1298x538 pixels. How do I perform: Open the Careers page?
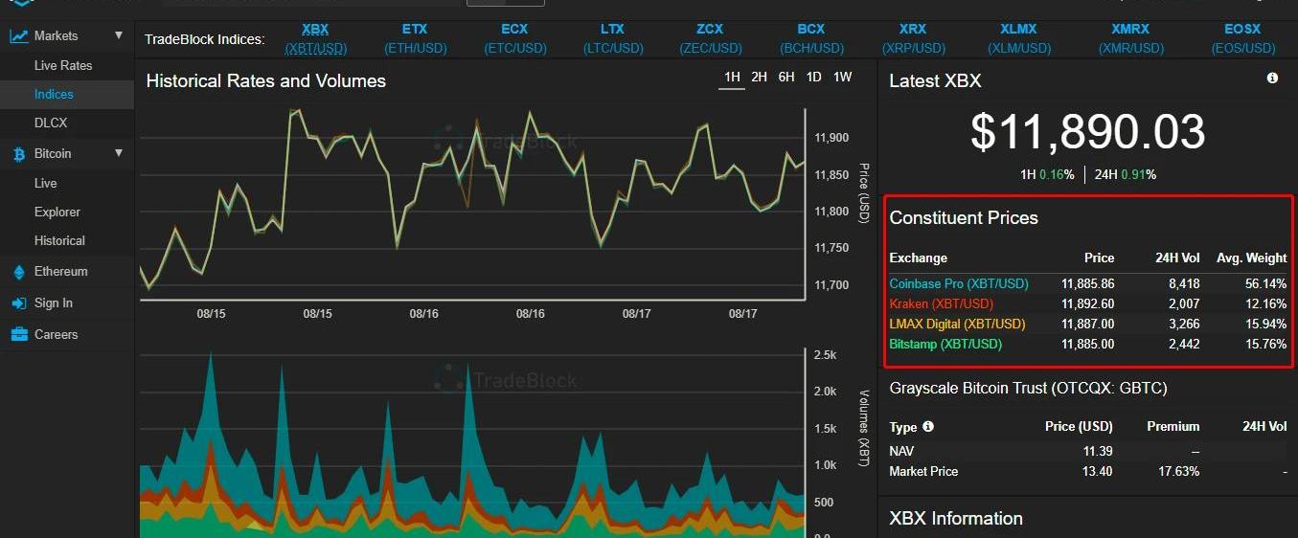click(x=57, y=334)
